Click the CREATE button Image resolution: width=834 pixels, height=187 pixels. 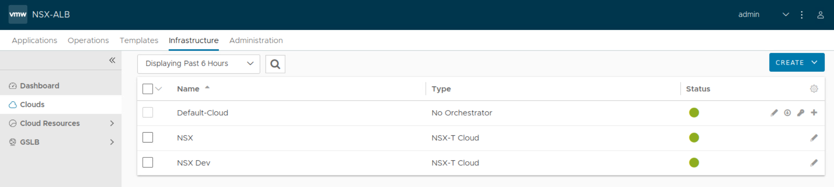point(796,63)
